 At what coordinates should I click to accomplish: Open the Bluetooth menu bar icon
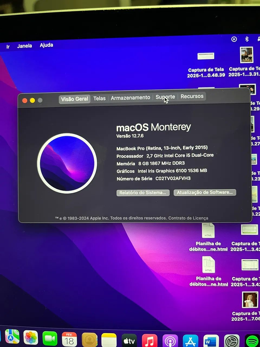pos(247,40)
